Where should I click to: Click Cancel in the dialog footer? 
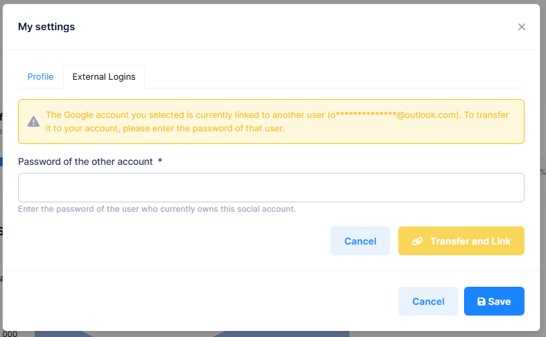click(428, 301)
